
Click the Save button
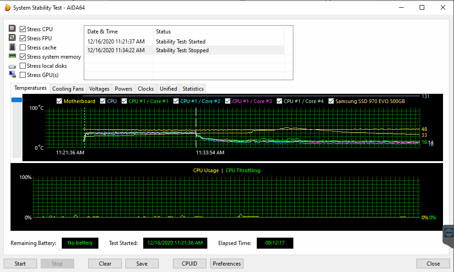click(142, 264)
